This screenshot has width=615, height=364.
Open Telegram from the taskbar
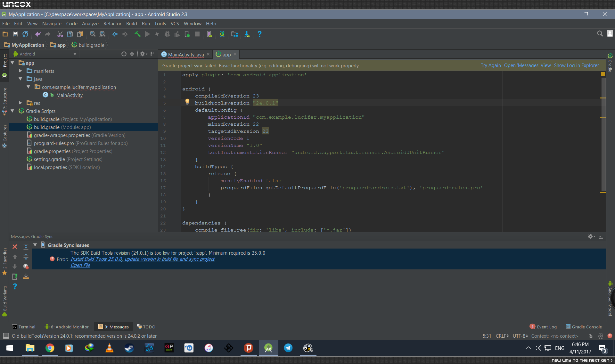tap(288, 348)
